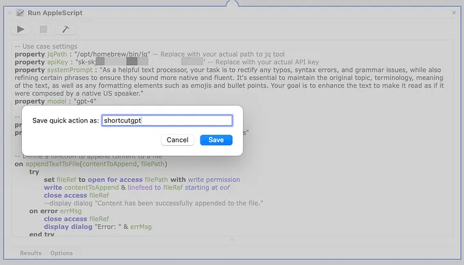Image resolution: width=464 pixels, height=265 pixels.
Task: Click the commented '--display dialog' line
Action: pyautogui.click(x=153, y=203)
